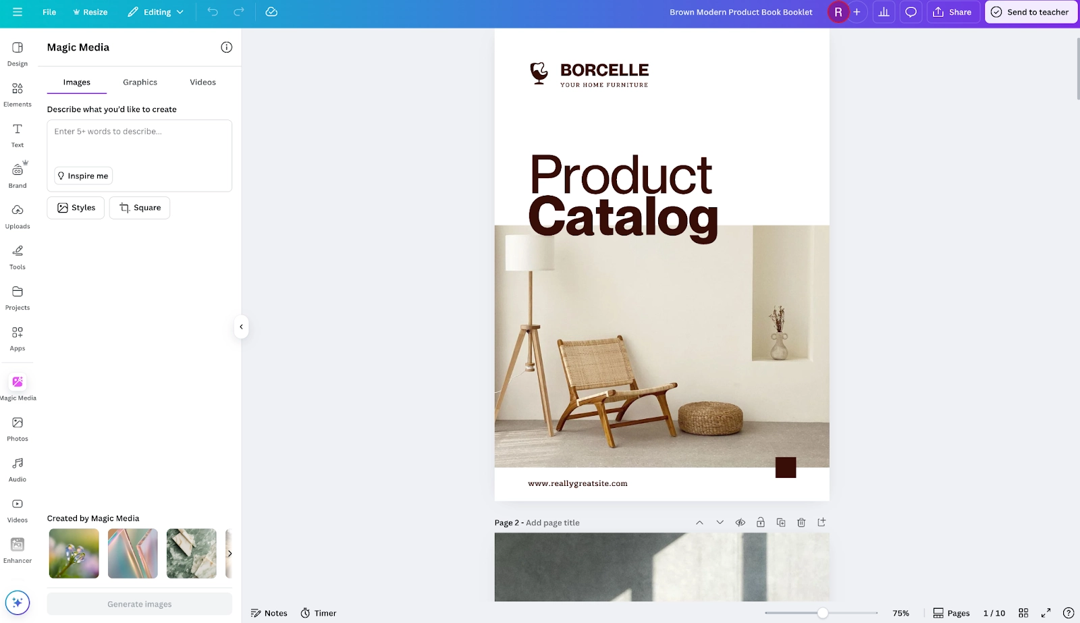Viewport: 1080px width, 623px height.
Task: Delete Page 2 with the trash icon
Action: tap(801, 522)
